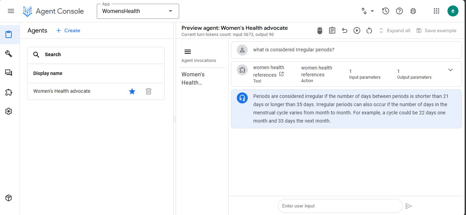Image resolution: width=466 pixels, height=215 pixels.
Task: Click the android debug icon in preview toolbar
Action: click(320, 30)
